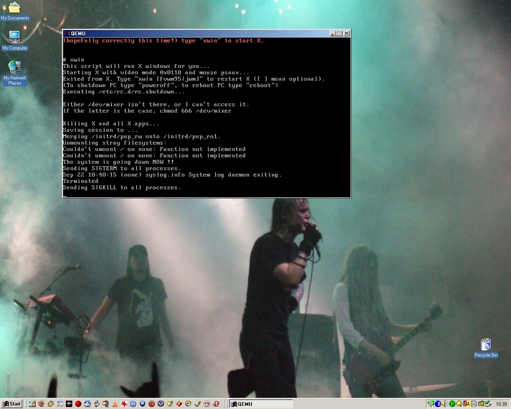Click blue 'a' icon in system tray
This screenshot has width=511, height=409.
438,404
